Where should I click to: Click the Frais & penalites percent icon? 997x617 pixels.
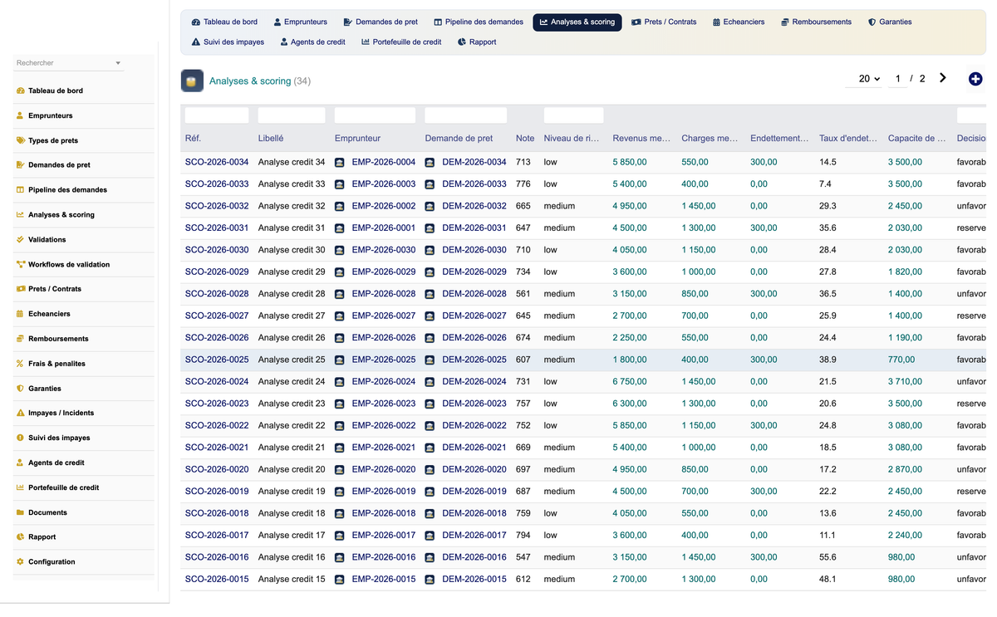pos(20,364)
